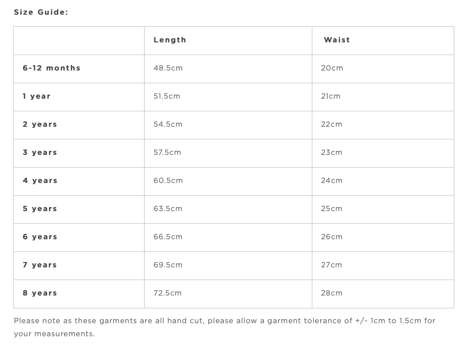Click the 6-12 months row label
Image resolution: width=465 pixels, height=344 pixels.
pyautogui.click(x=52, y=68)
